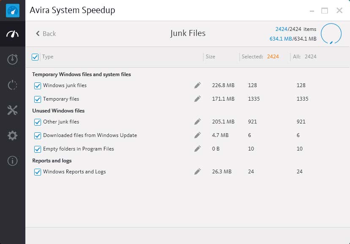Click the 26.3 MB size value
The width and height of the screenshot is (350, 244).
pyautogui.click(x=221, y=172)
